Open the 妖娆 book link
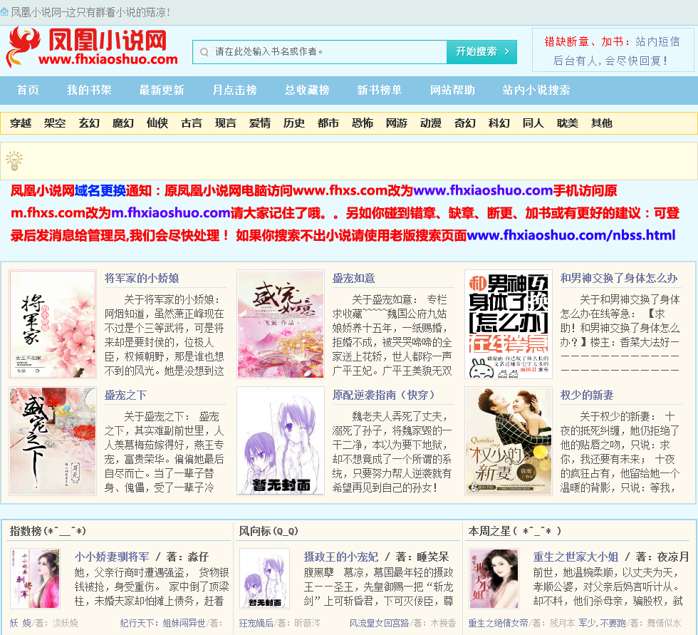 point(21,623)
